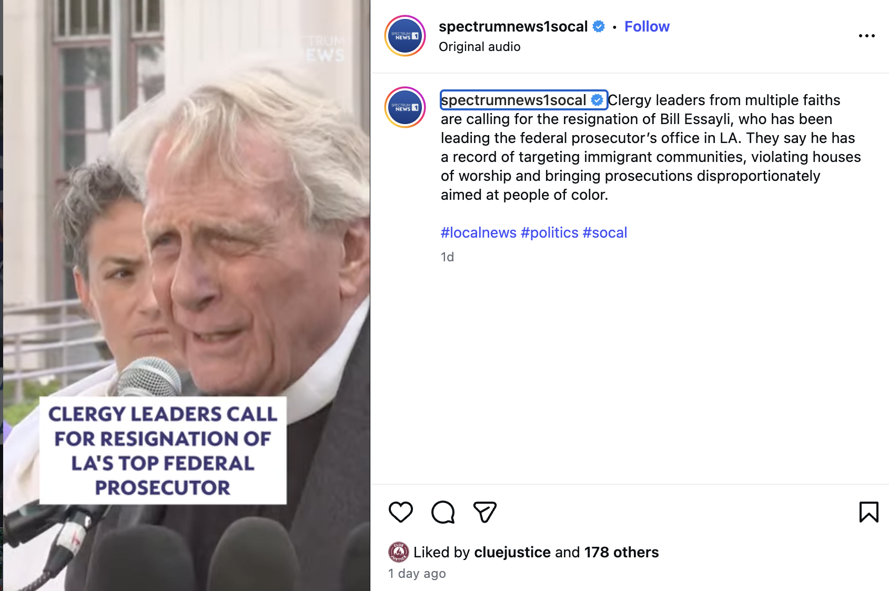The width and height of the screenshot is (889, 591).
Task: Click the 1 day ago timestamp
Action: pyautogui.click(x=417, y=574)
